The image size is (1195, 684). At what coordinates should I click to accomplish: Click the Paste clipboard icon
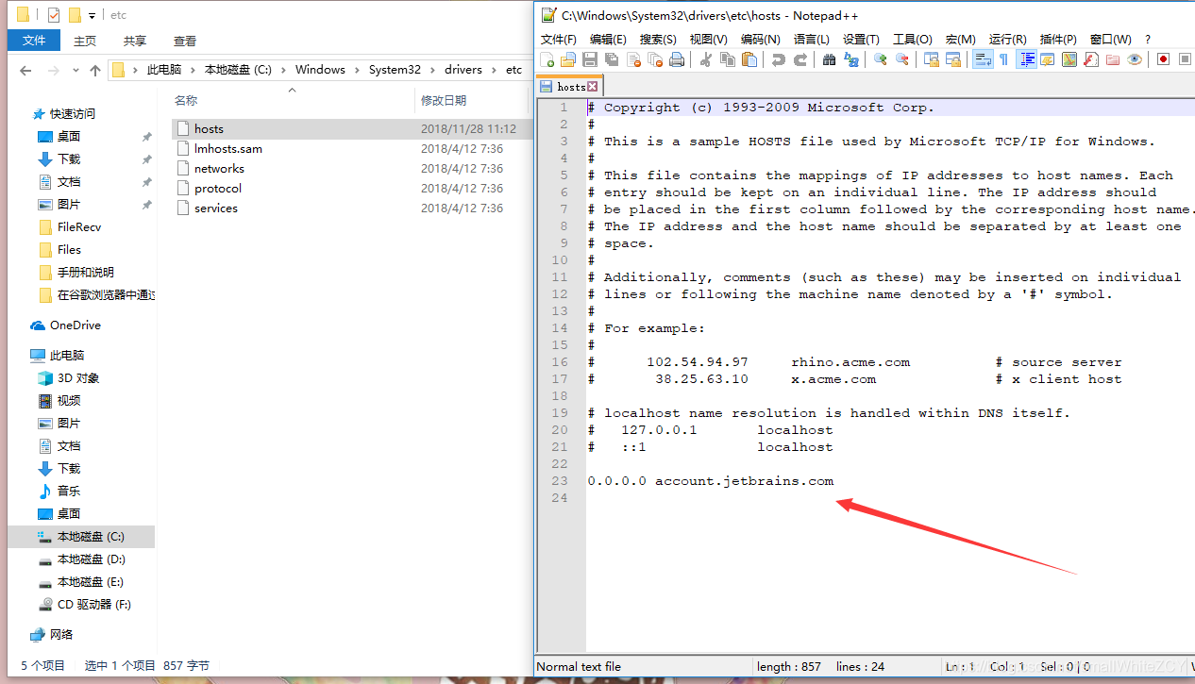pos(749,59)
